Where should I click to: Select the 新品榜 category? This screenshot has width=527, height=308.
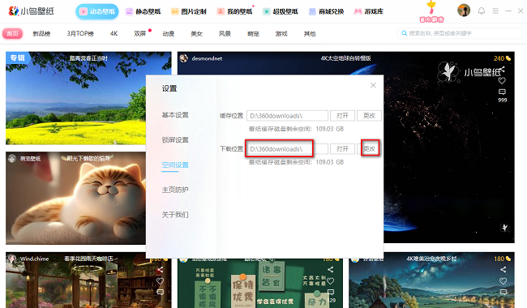pyautogui.click(x=41, y=33)
